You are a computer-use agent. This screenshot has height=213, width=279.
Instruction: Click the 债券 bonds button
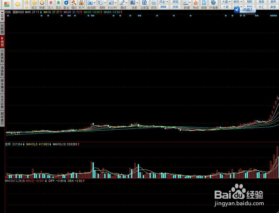[273, 2]
